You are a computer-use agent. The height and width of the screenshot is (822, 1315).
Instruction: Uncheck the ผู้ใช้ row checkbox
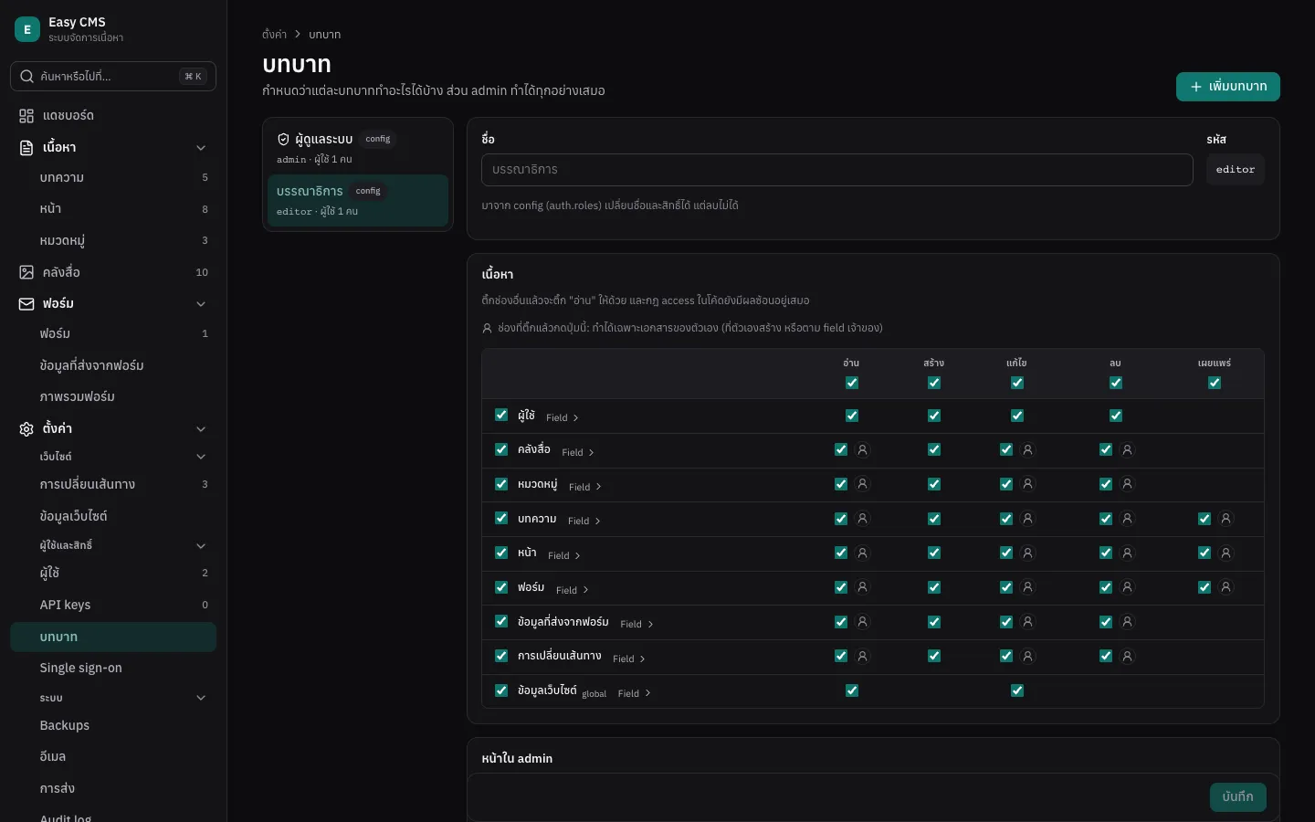(x=501, y=415)
